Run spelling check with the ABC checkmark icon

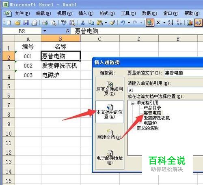[64, 23]
